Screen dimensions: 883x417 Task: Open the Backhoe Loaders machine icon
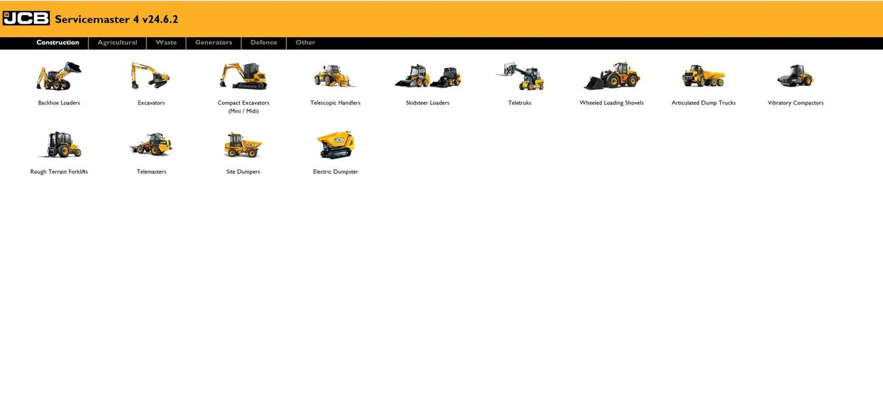59,76
